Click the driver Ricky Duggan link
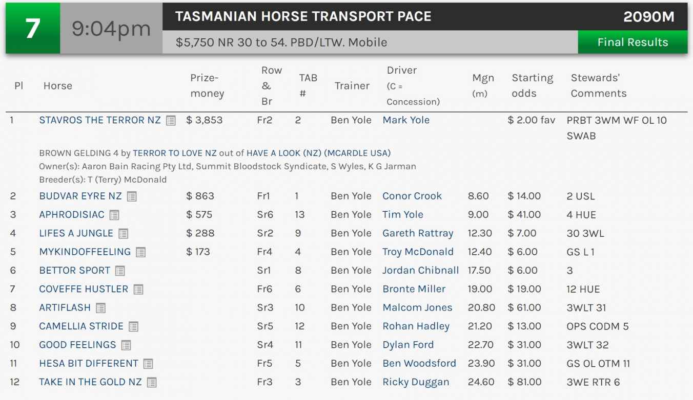Image resolution: width=693 pixels, height=400 pixels. [416, 382]
